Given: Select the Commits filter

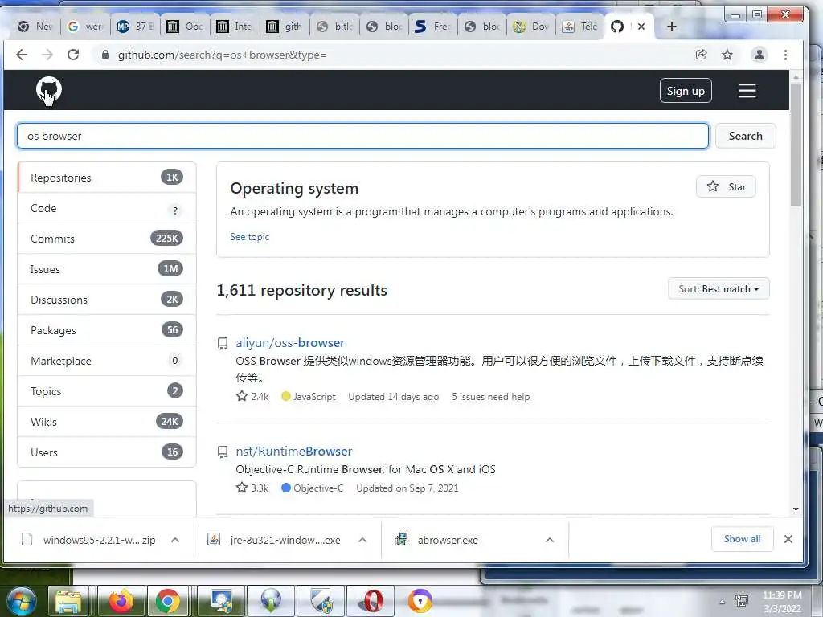Looking at the screenshot, I should (107, 239).
